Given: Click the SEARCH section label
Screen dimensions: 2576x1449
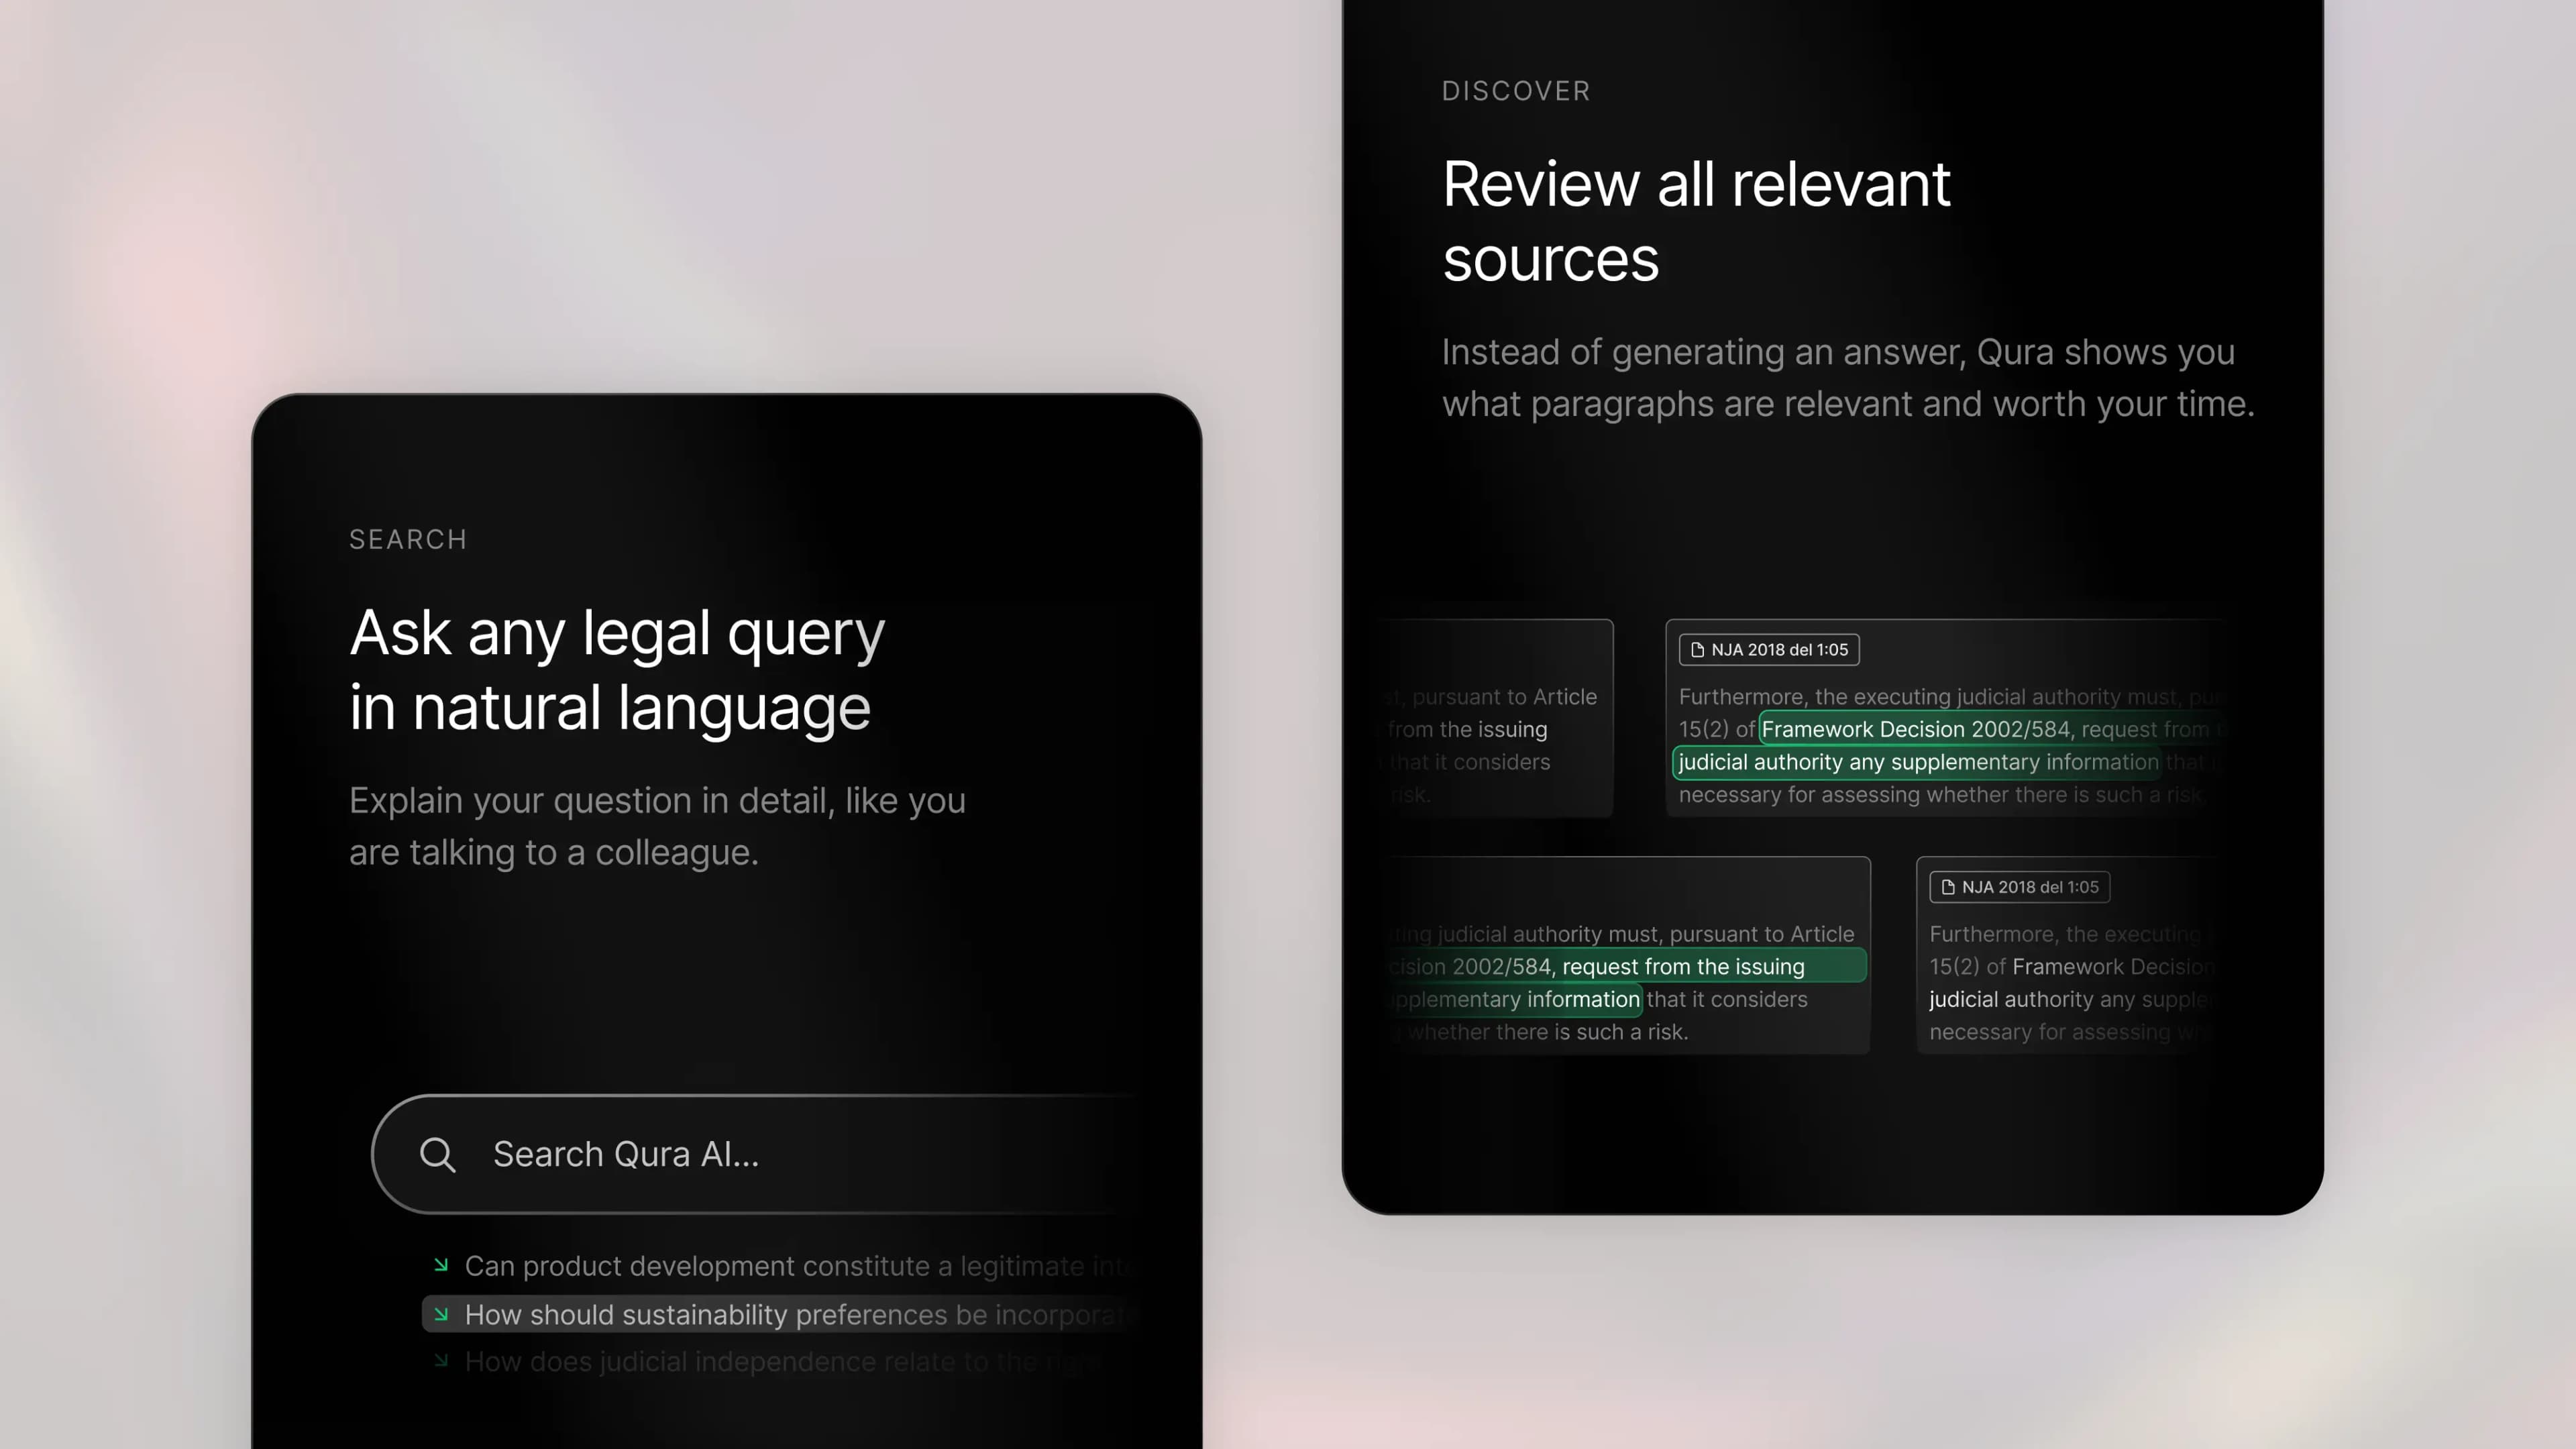Looking at the screenshot, I should coord(408,540).
